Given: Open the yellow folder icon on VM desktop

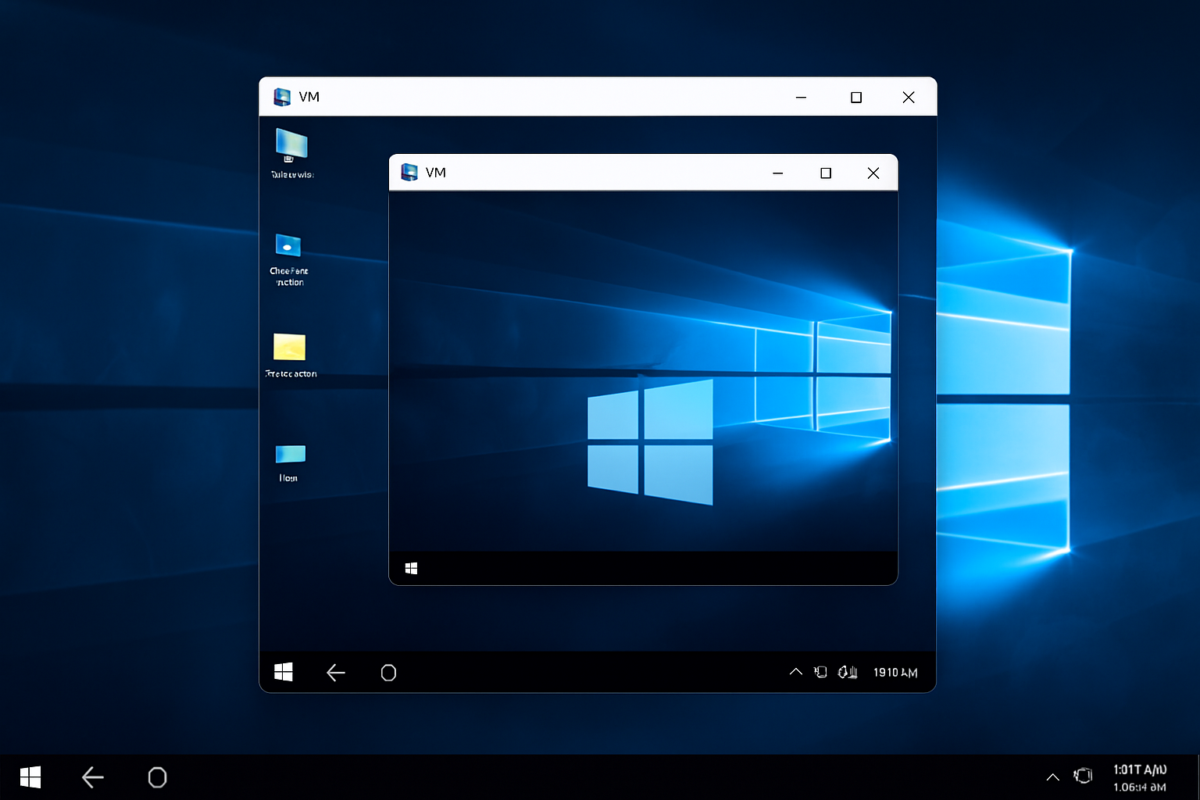Looking at the screenshot, I should 289,347.
